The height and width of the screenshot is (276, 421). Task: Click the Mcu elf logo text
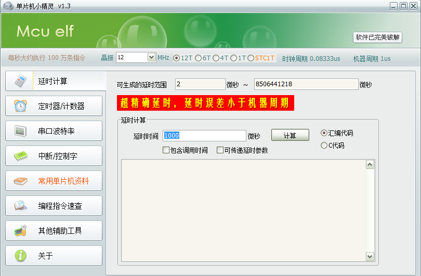point(45,31)
